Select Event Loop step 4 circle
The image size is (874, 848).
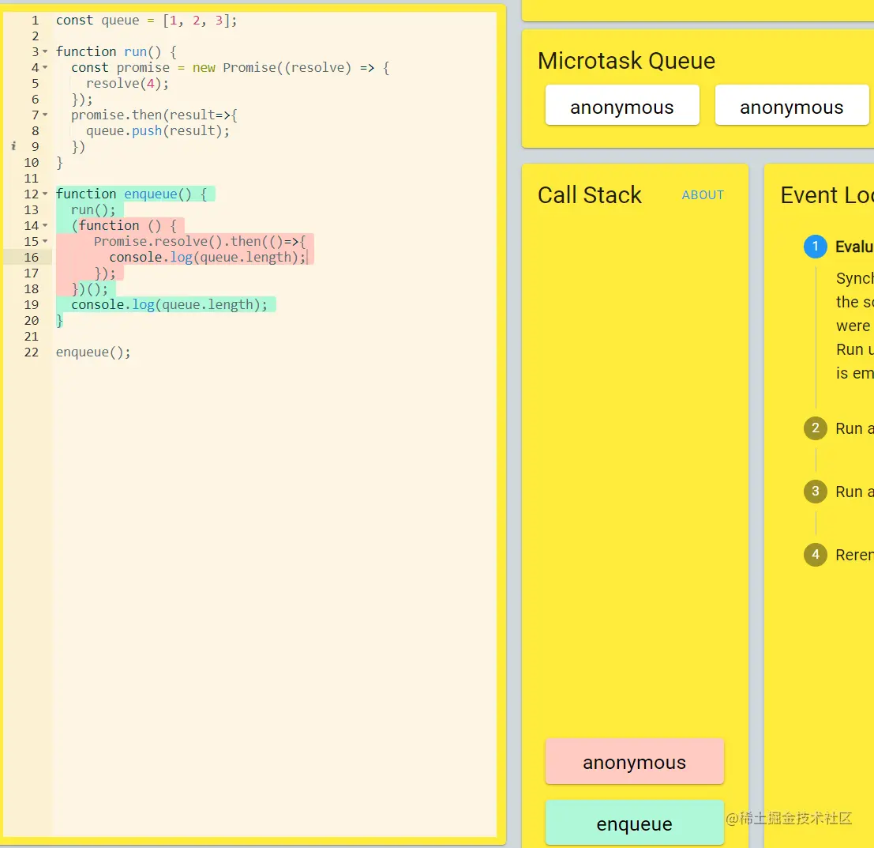pyautogui.click(x=815, y=555)
